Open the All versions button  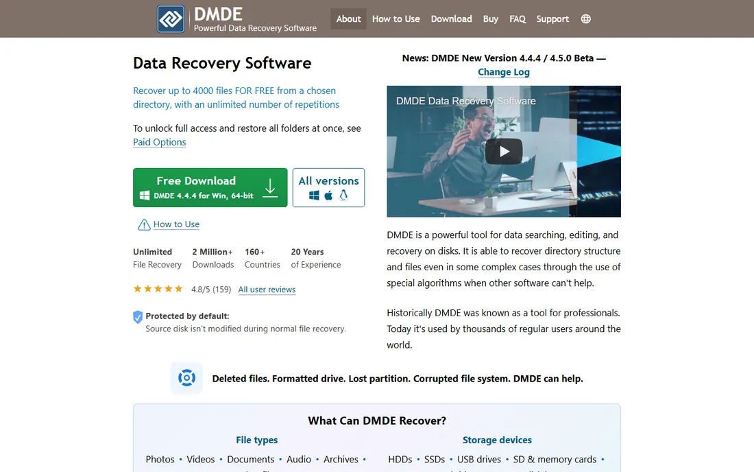(x=328, y=188)
